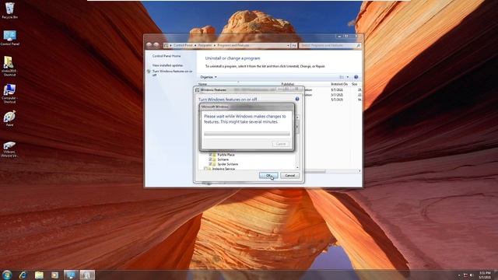This screenshot has height=280, width=498.
Task: Click the refresh button beside address bar
Action: [294, 46]
